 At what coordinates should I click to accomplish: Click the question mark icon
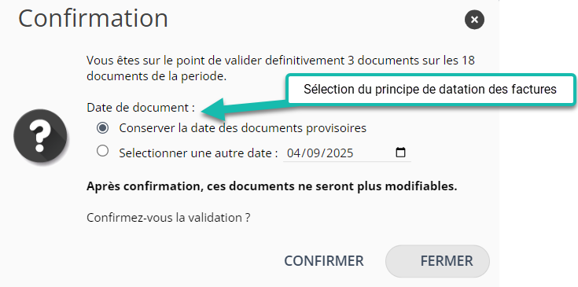click(x=40, y=135)
